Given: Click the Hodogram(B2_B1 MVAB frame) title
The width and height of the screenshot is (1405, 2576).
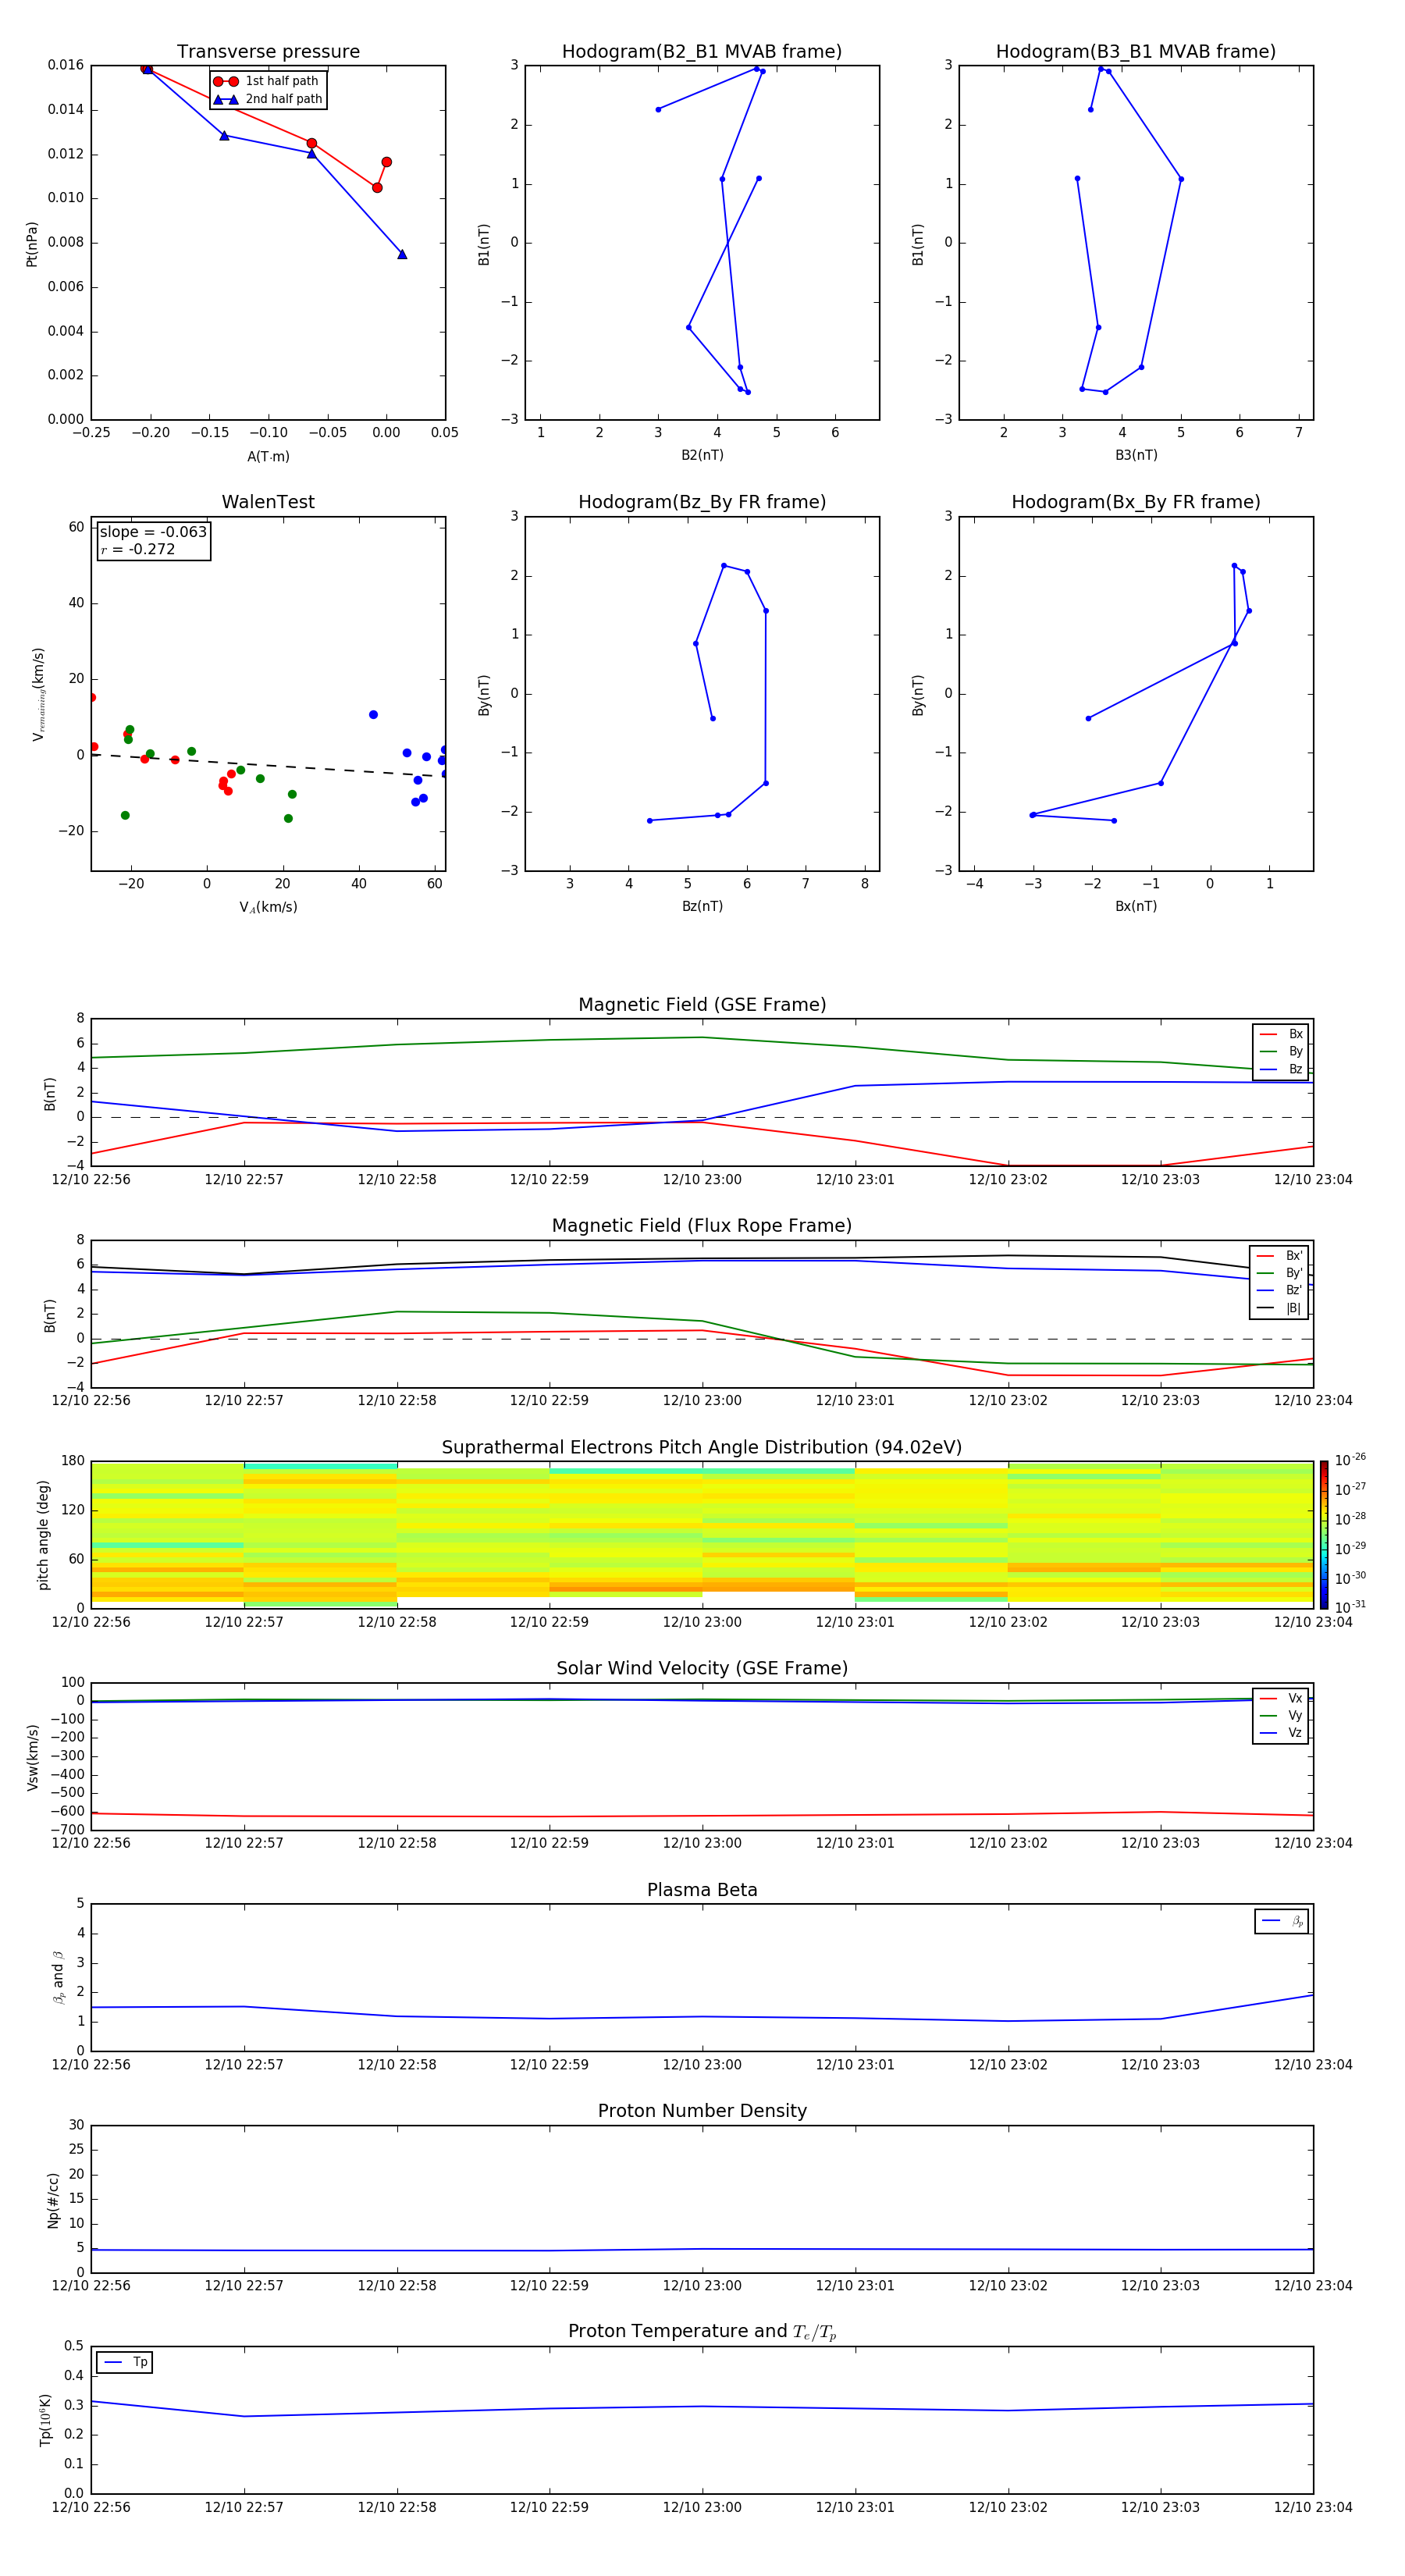Looking at the screenshot, I should [x=701, y=52].
